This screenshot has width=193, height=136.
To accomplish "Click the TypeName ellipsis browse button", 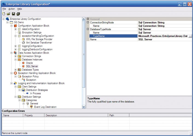I will (x=190, y=36).
